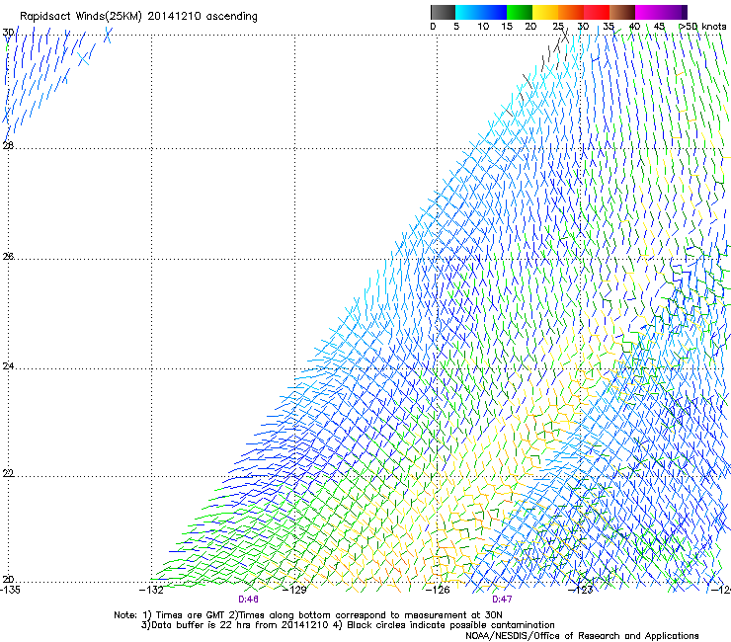Screen dimensions: 731x642
Task: Click the latitude label '26'
Action: point(8,256)
